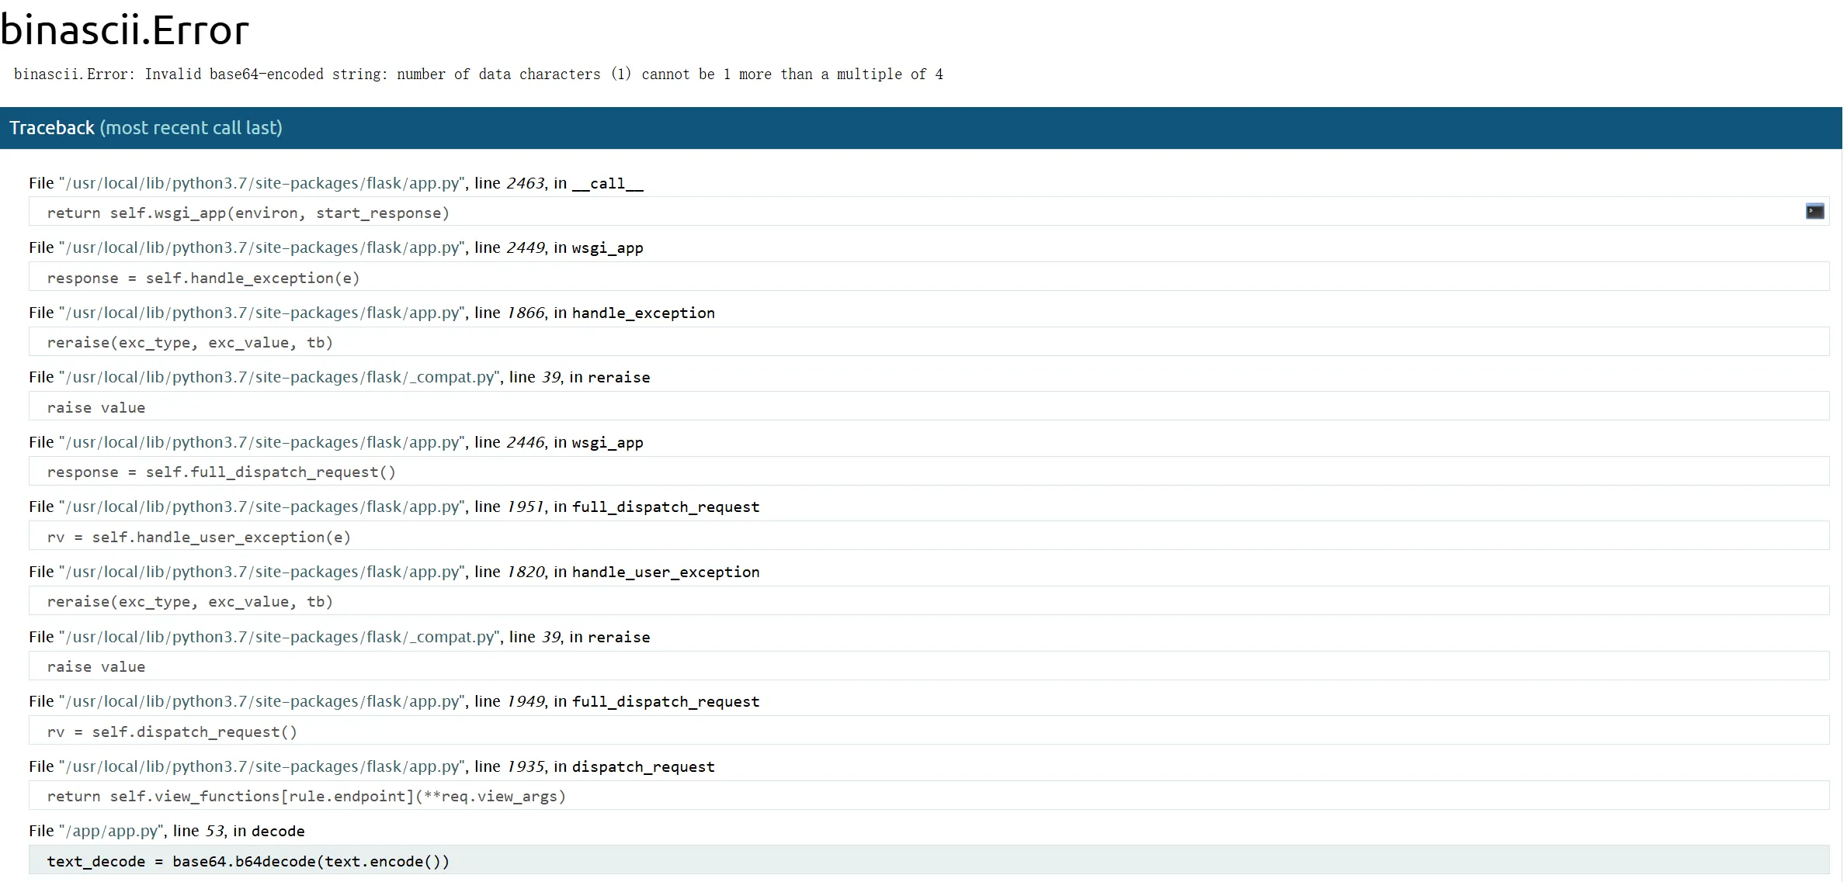The height and width of the screenshot is (882, 1847).
Task: Click the 'line 1951, in full_dispatch_request' frame header
Action: click(394, 507)
